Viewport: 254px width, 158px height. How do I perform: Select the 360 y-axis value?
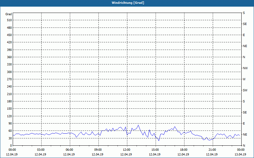(x=9, y=57)
